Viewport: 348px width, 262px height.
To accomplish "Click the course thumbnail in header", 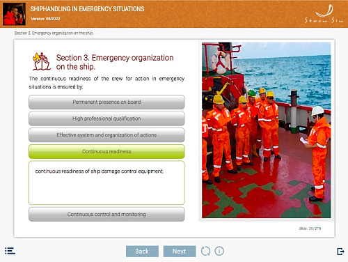I will pyautogui.click(x=14, y=14).
